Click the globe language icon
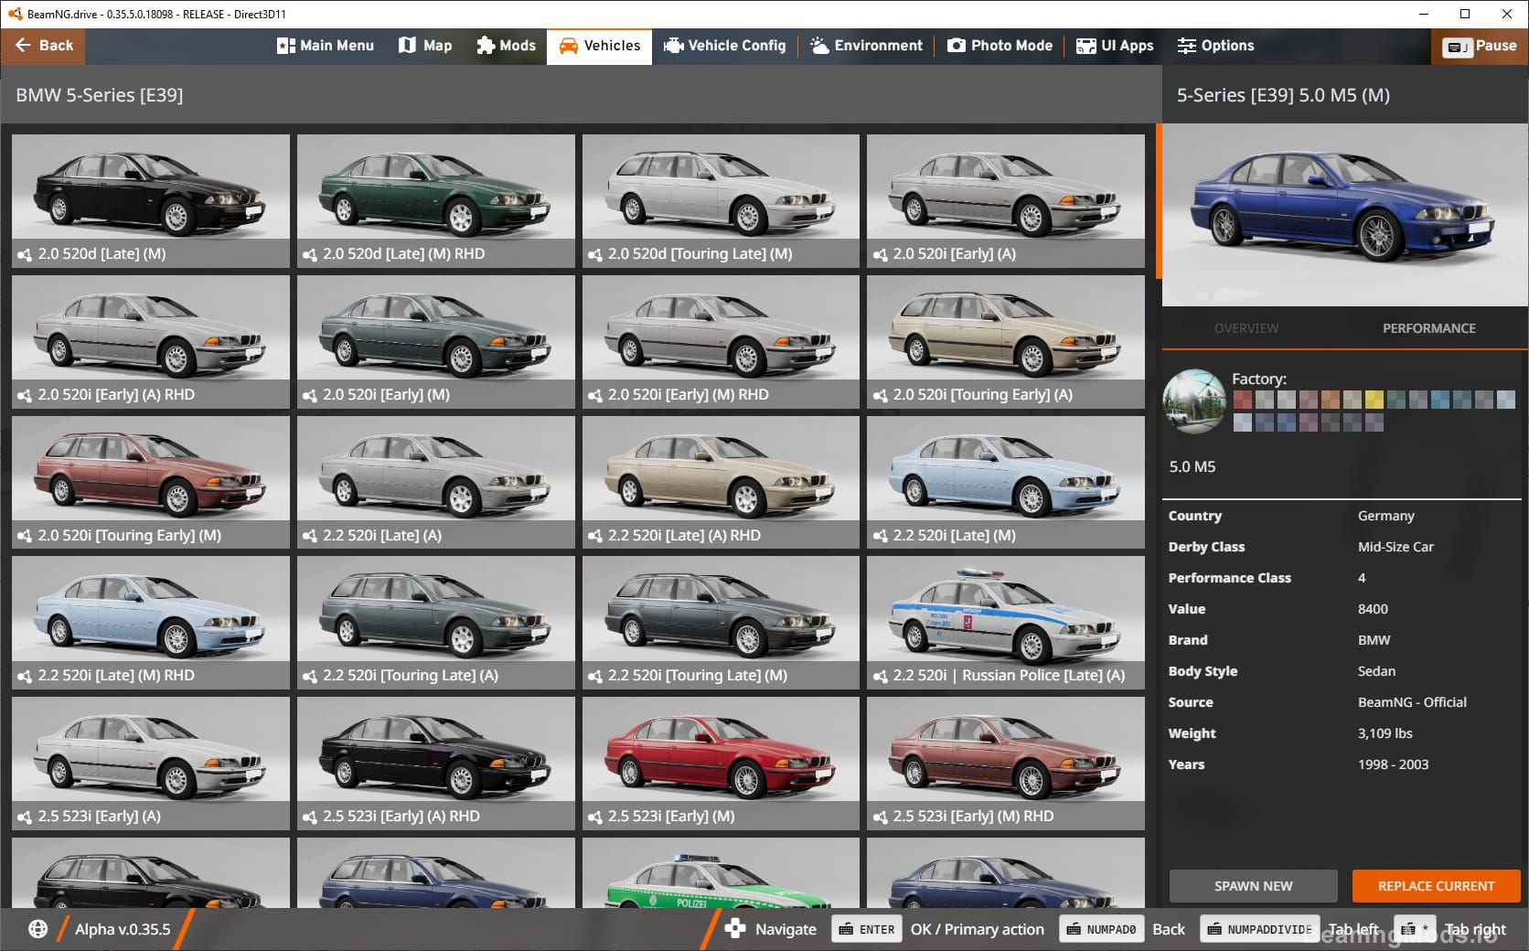The height and width of the screenshot is (951, 1529). (x=37, y=929)
